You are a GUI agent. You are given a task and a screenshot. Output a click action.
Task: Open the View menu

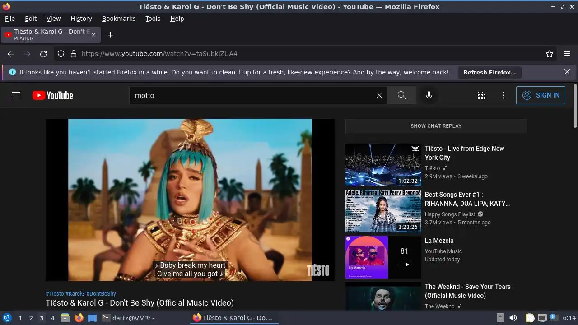(53, 19)
